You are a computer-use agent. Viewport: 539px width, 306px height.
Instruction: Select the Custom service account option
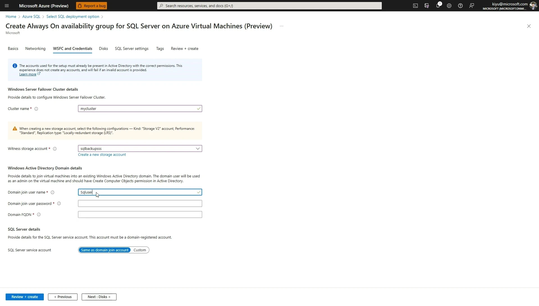pos(140,250)
